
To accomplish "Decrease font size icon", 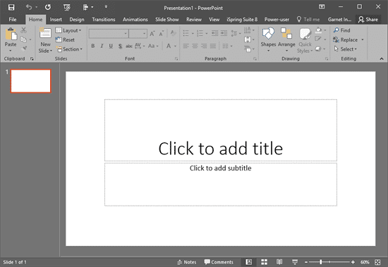I will [162, 33].
